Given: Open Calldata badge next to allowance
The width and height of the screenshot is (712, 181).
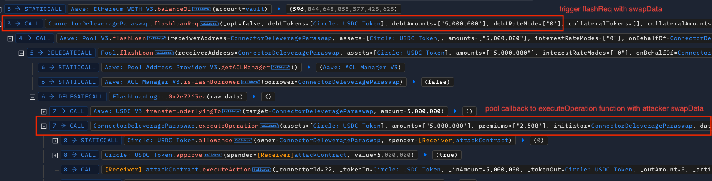Looking at the screenshot, I should (243, 141).
